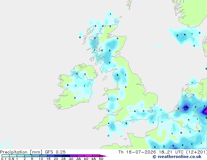Click the '18..21 UTC' time range text
This screenshot has width=207, height=160.
(x=171, y=152)
